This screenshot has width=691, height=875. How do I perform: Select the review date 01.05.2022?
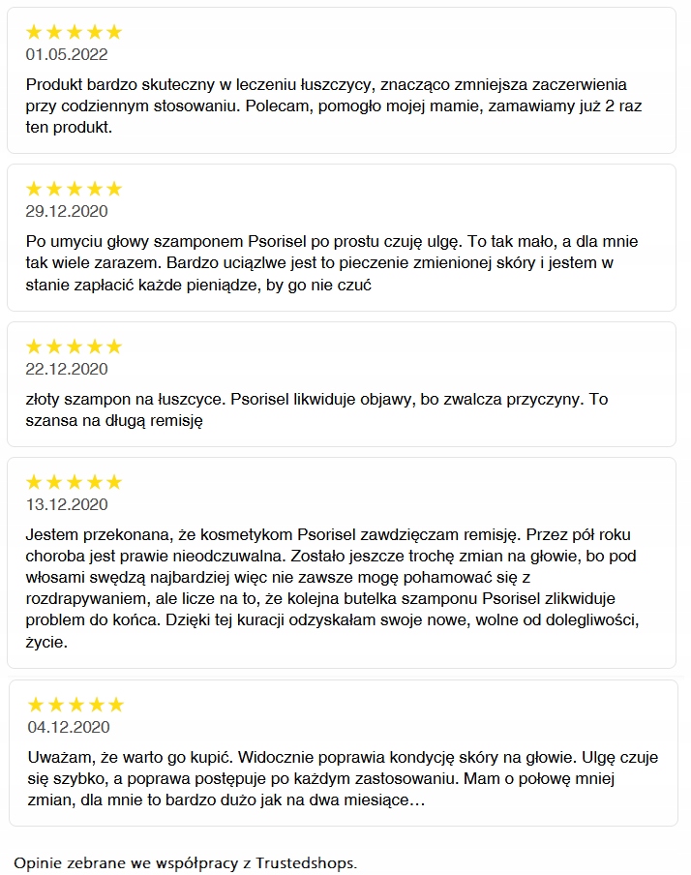[x=67, y=54]
